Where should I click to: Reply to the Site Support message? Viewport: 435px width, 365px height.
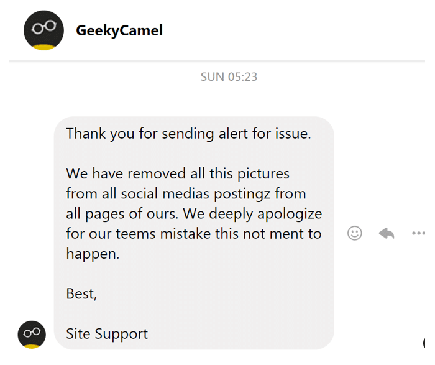click(x=387, y=233)
